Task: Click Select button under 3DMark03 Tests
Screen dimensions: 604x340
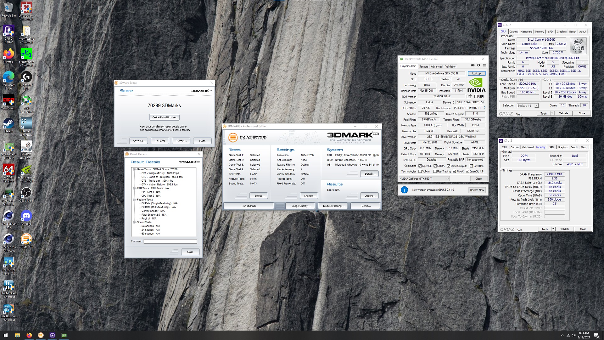Action: (259, 196)
